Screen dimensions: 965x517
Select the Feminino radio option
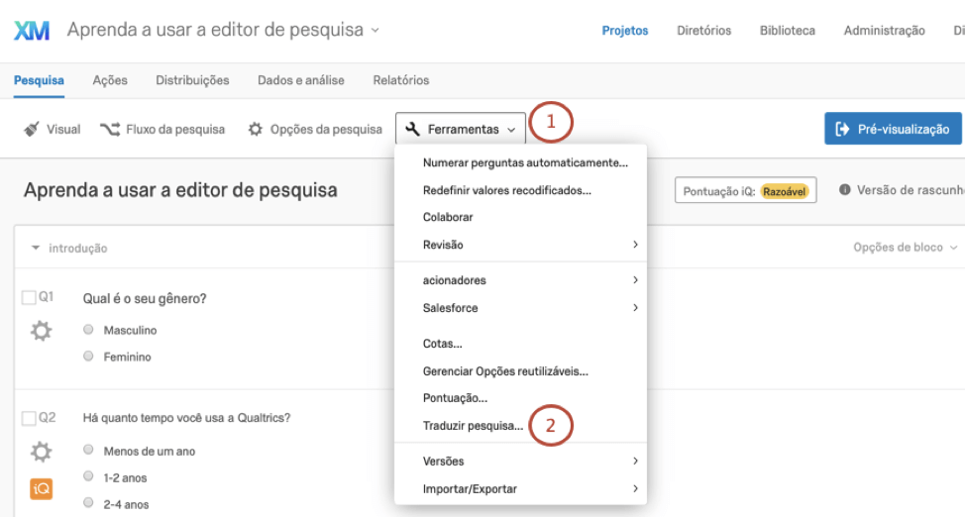[89, 357]
